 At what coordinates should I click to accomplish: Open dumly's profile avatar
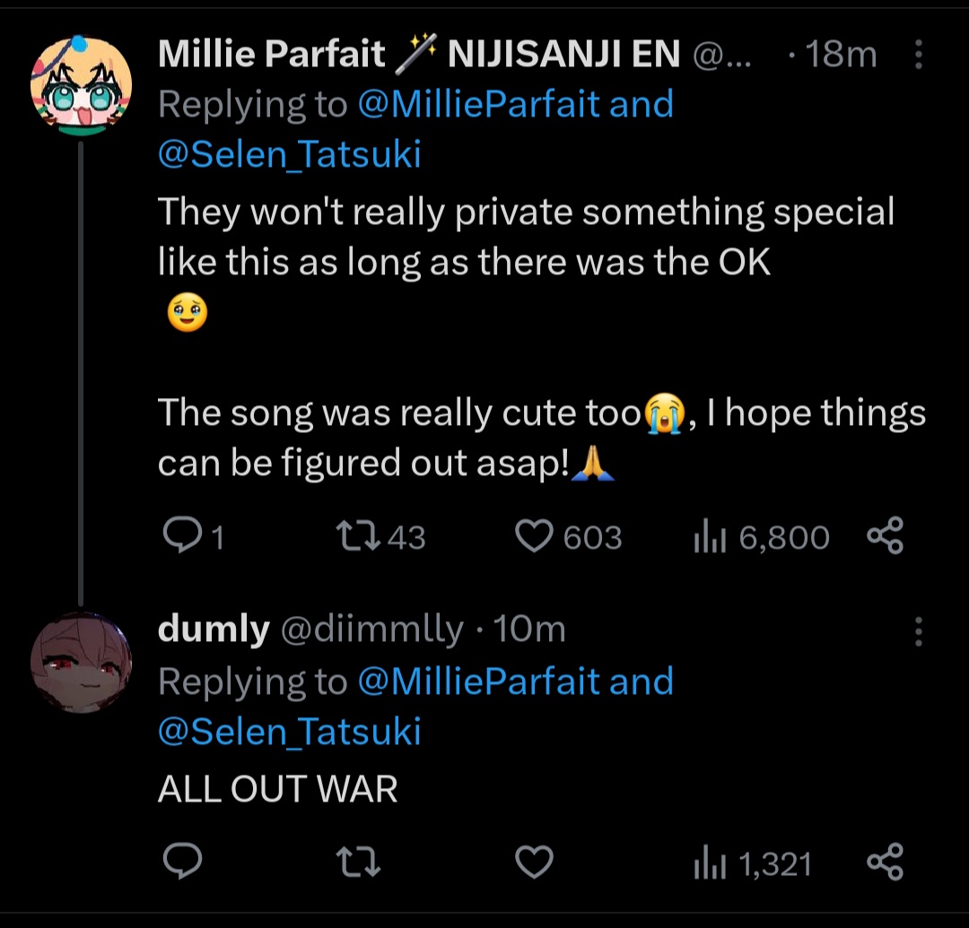pos(81,663)
